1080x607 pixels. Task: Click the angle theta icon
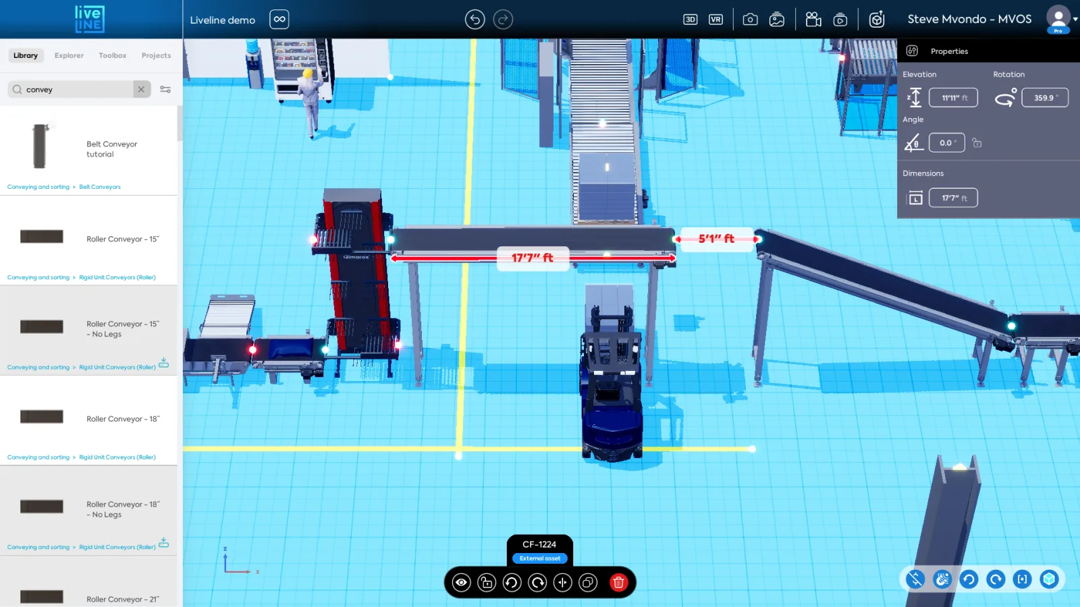[x=913, y=143]
